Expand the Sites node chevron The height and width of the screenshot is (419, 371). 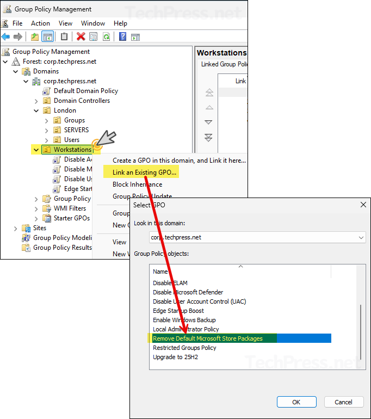pyautogui.click(x=15, y=229)
